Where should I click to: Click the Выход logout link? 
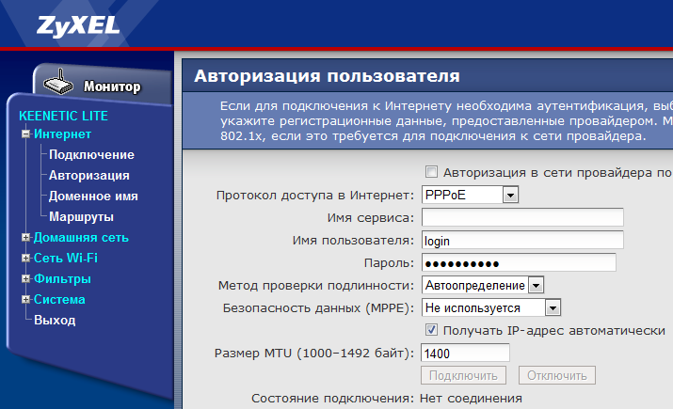(55, 321)
